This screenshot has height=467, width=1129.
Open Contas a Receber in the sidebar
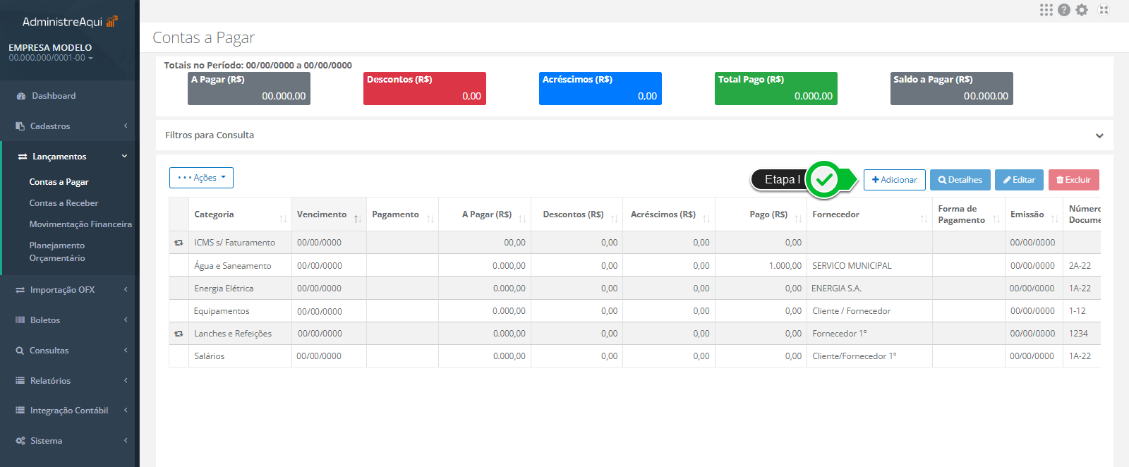64,203
